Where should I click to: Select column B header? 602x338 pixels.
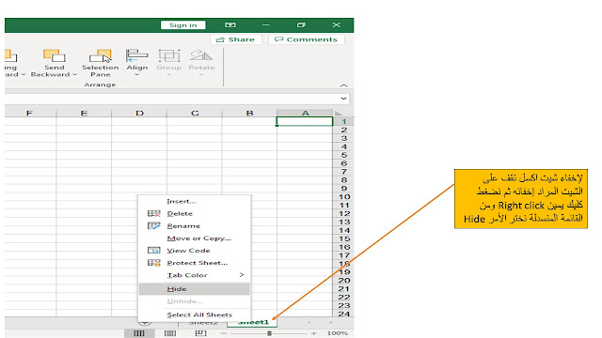pyautogui.click(x=249, y=113)
